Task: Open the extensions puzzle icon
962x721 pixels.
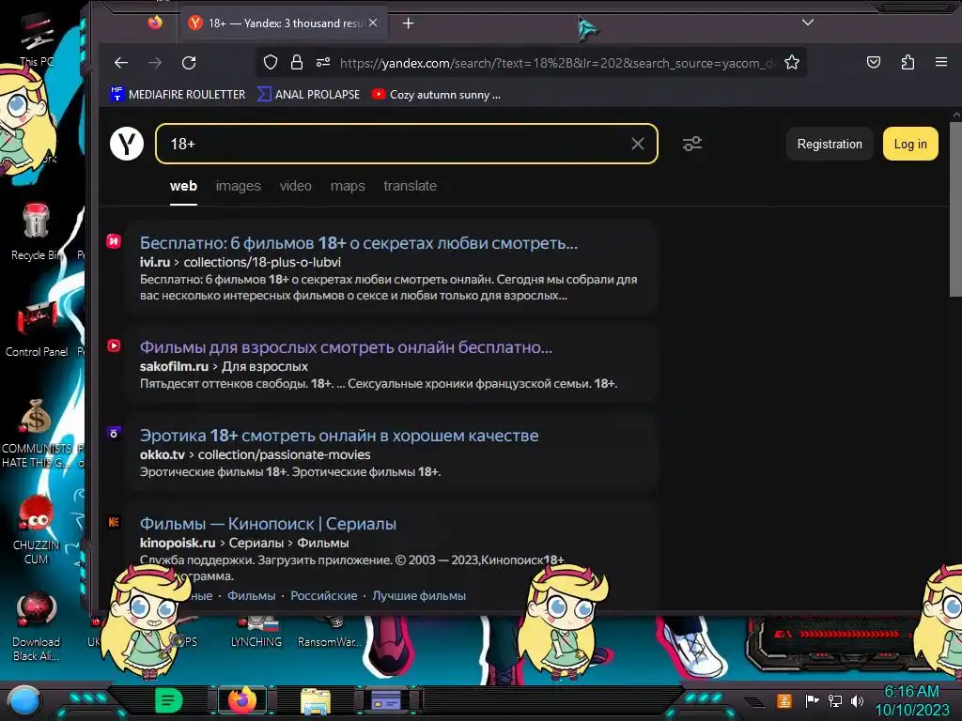Action: 908,62
